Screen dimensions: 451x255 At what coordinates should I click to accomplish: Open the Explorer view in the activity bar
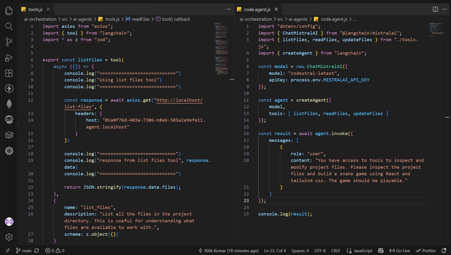click(9, 11)
